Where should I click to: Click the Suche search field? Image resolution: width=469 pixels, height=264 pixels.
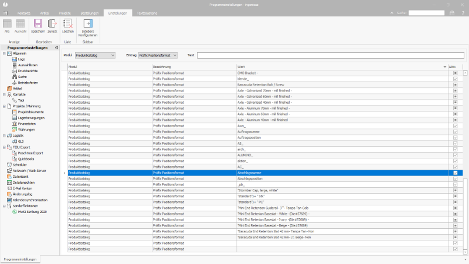click(427, 13)
